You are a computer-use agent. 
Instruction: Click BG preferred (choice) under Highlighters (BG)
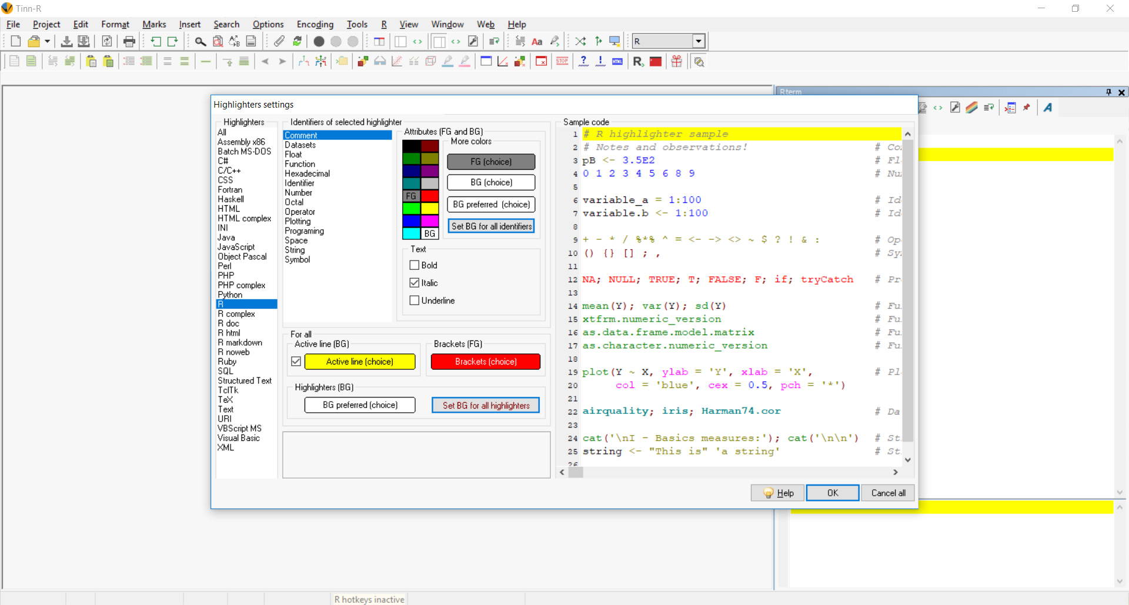pos(360,405)
